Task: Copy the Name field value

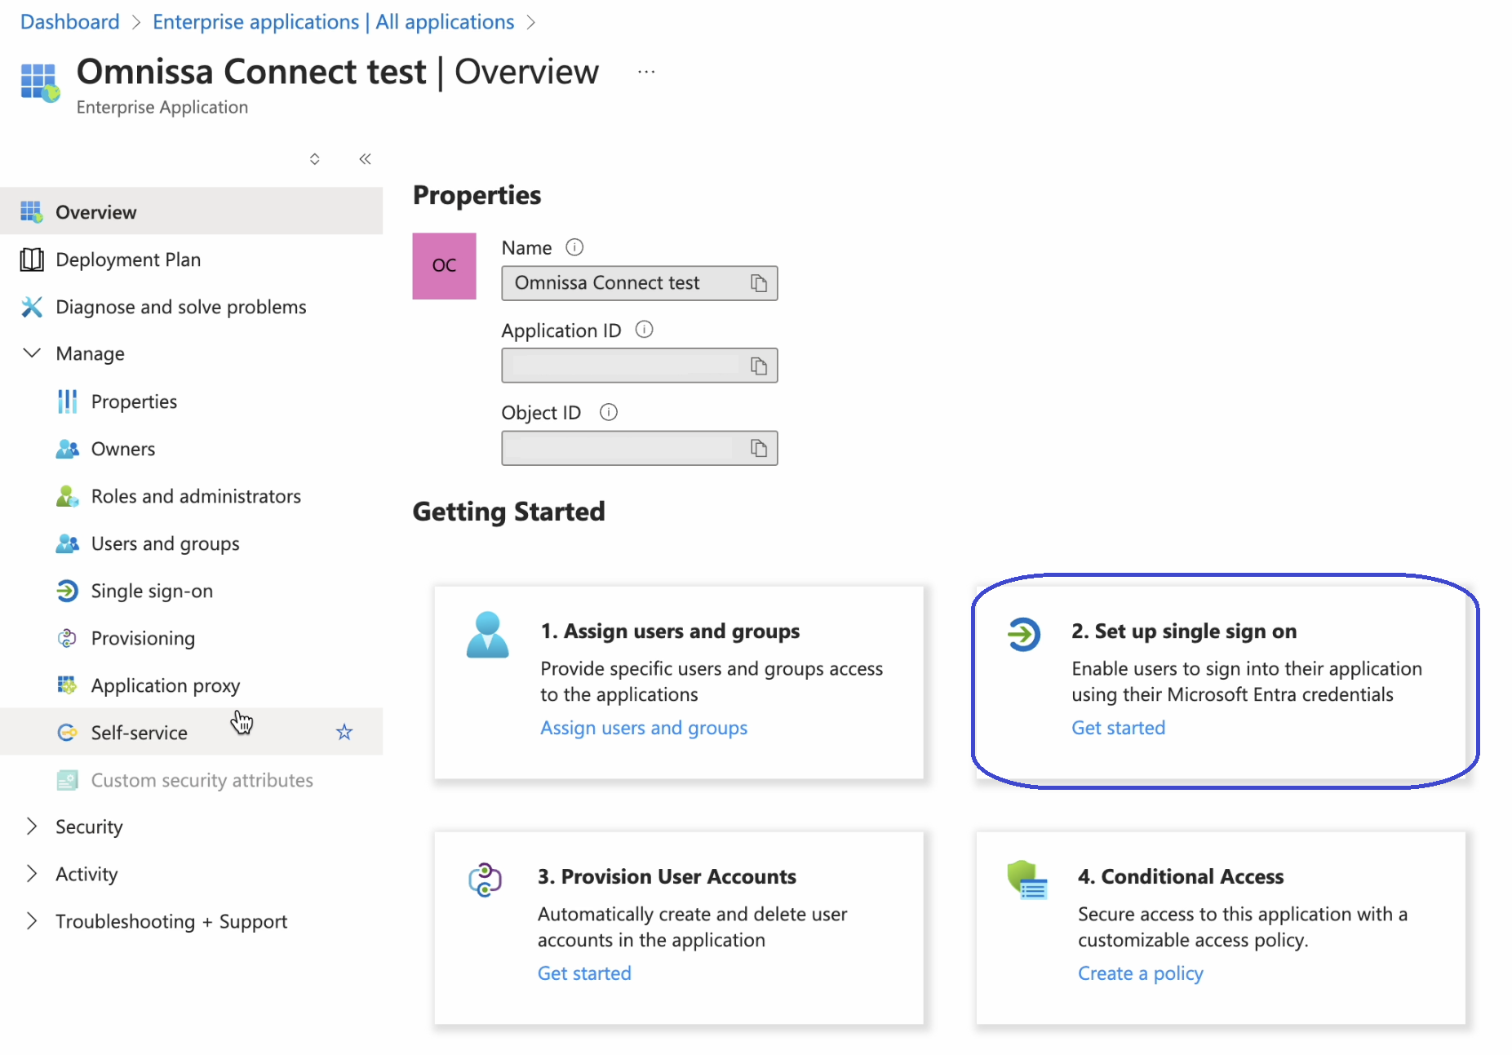Action: click(x=759, y=283)
